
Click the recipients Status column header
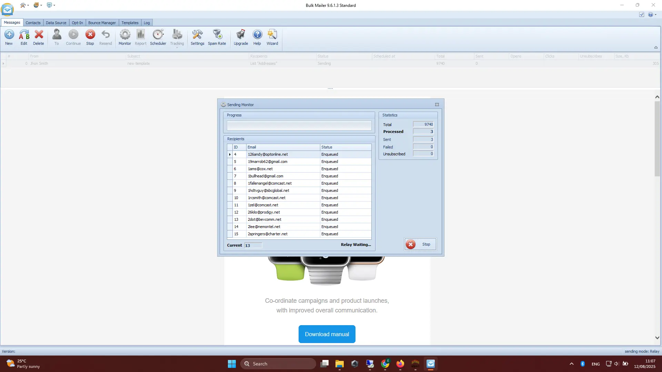tap(345, 147)
